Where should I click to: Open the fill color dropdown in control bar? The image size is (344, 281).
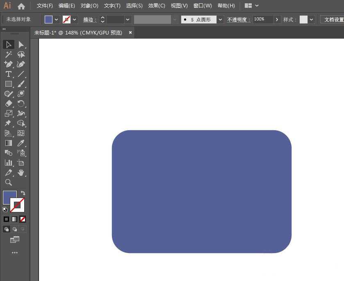(x=57, y=19)
